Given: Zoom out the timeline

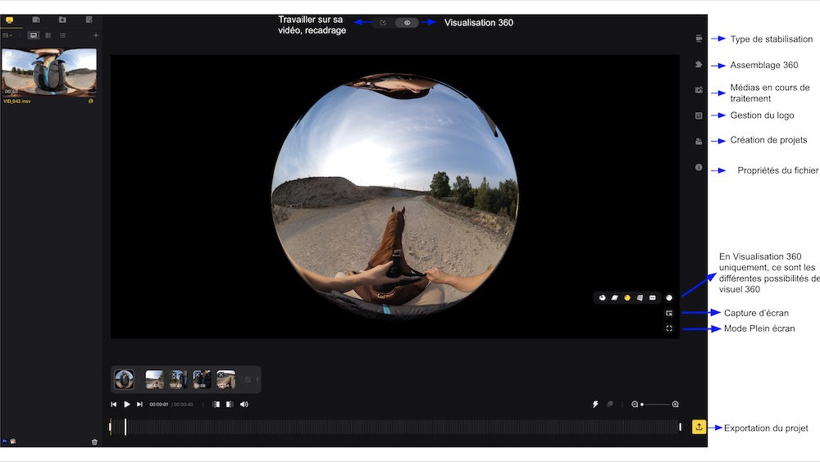Looking at the screenshot, I should point(635,404).
